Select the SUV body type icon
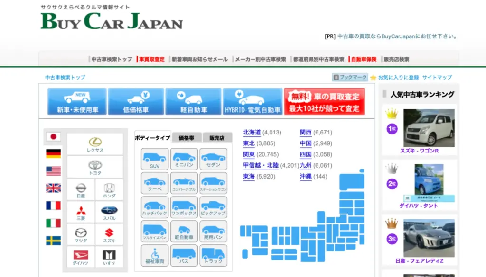The width and height of the screenshot is (486, 277). pyautogui.click(x=154, y=158)
